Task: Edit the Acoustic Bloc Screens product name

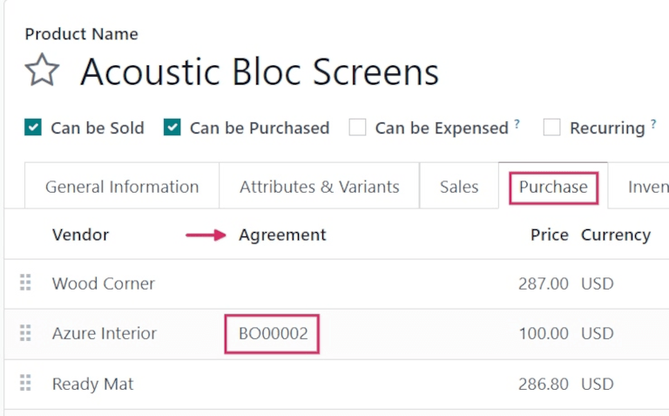Action: tap(260, 72)
